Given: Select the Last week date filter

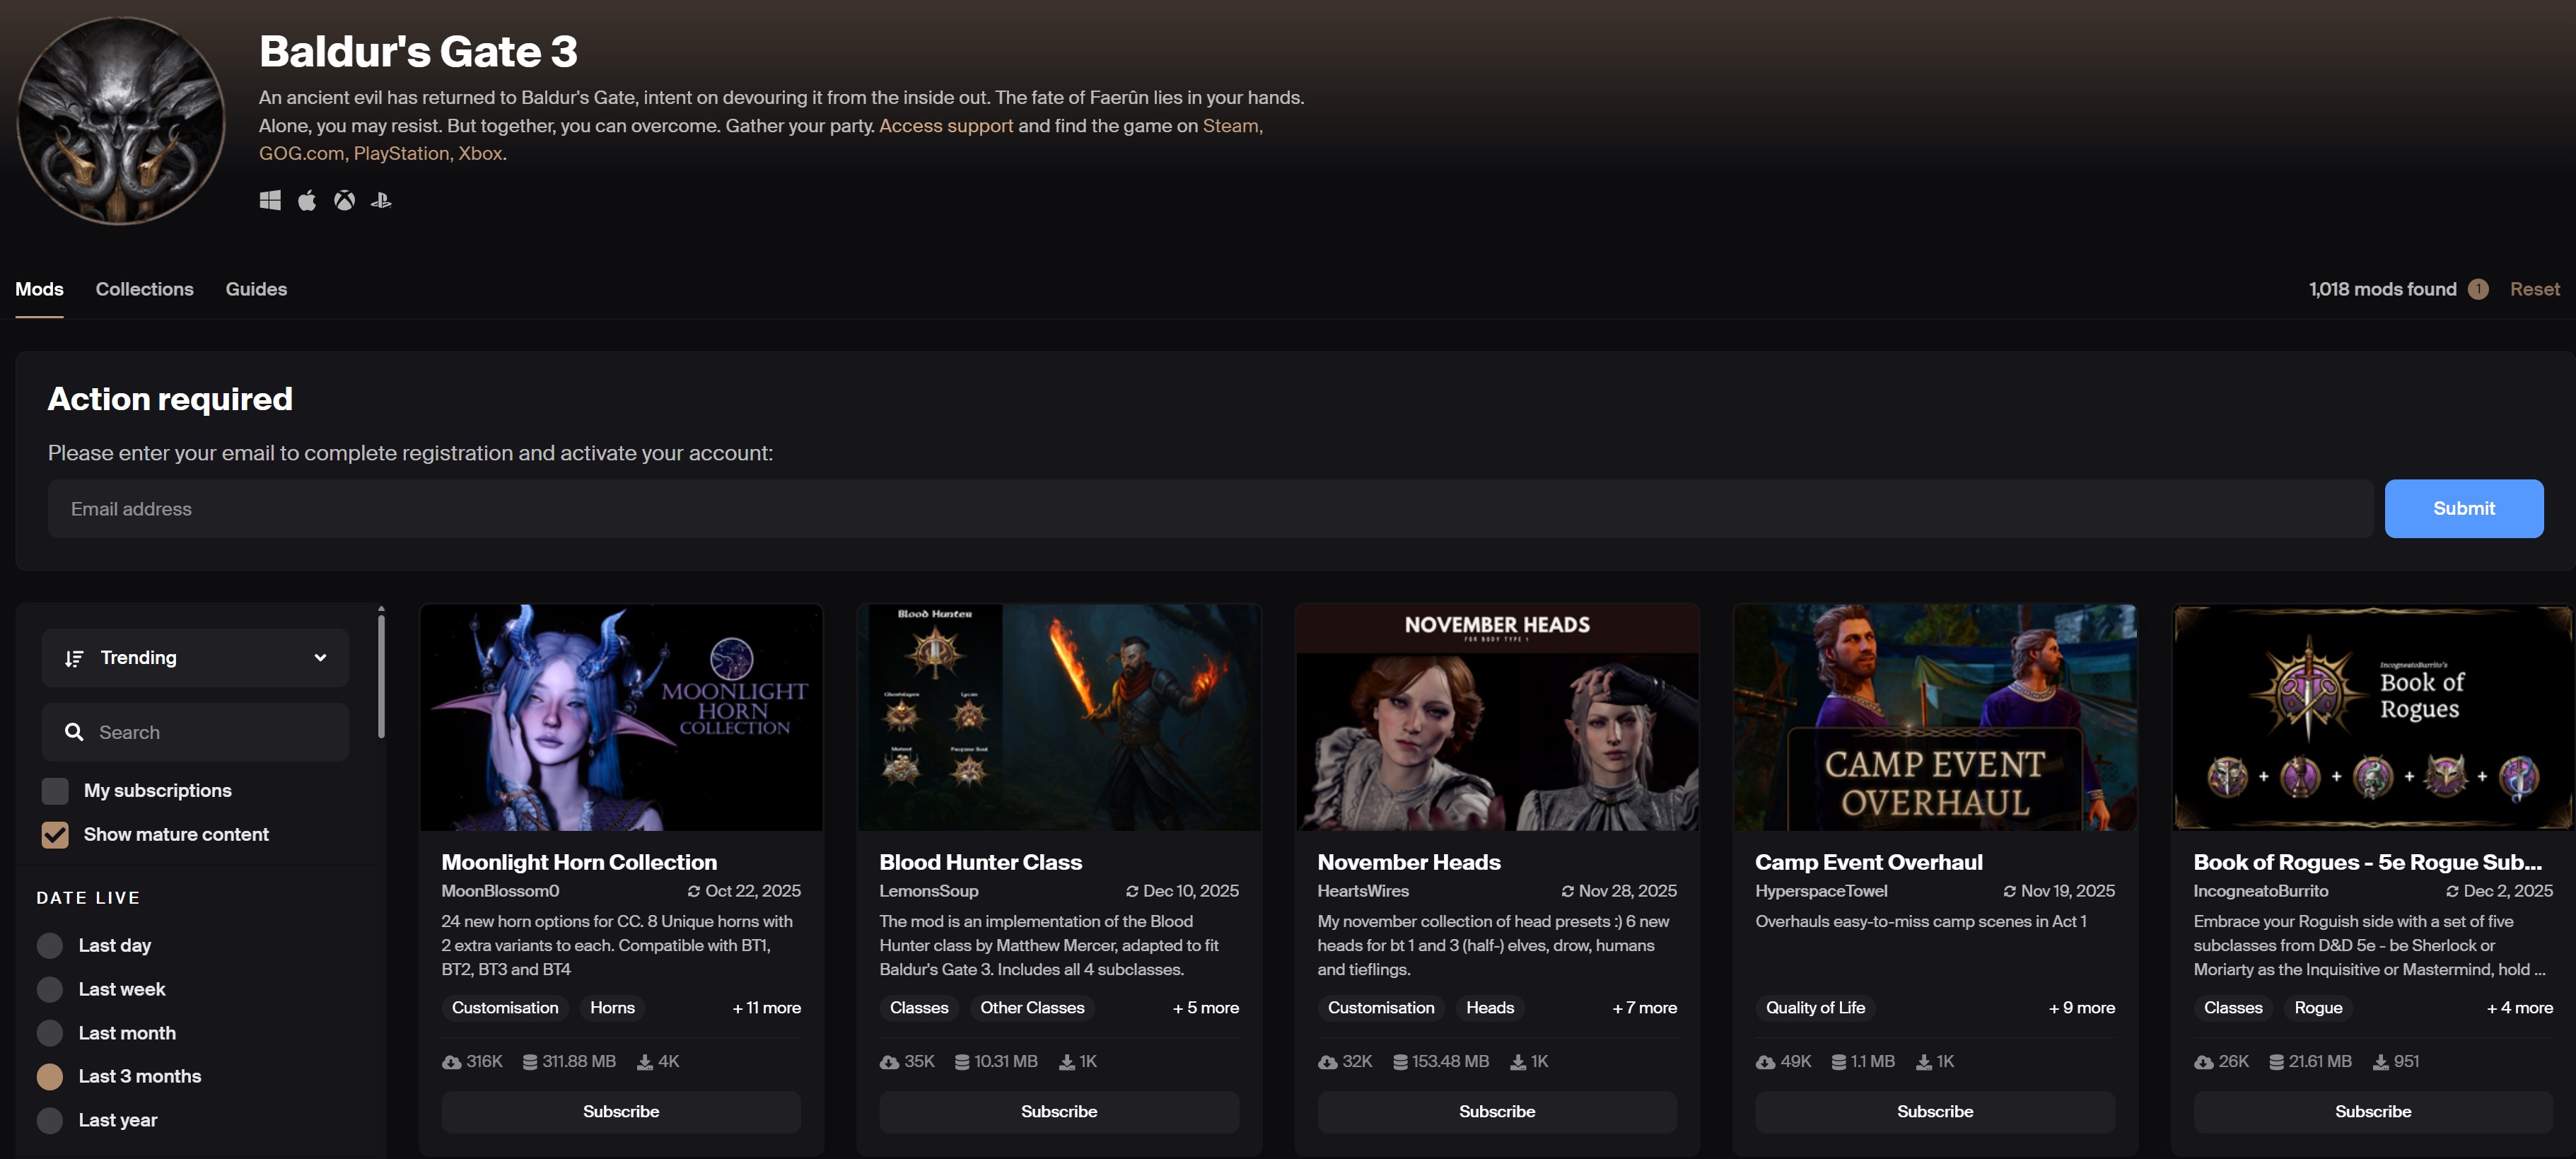Looking at the screenshot, I should pos(50,989).
